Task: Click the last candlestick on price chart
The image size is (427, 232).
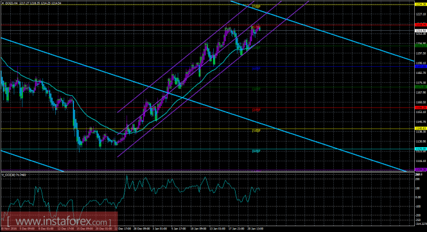Action: tap(259, 28)
